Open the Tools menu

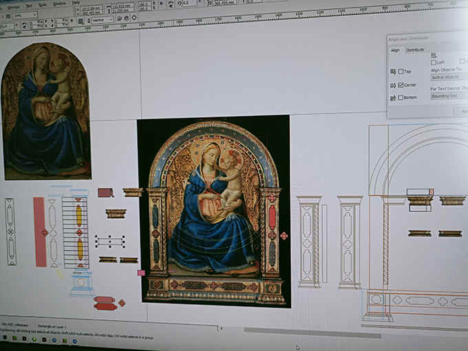(x=43, y=5)
